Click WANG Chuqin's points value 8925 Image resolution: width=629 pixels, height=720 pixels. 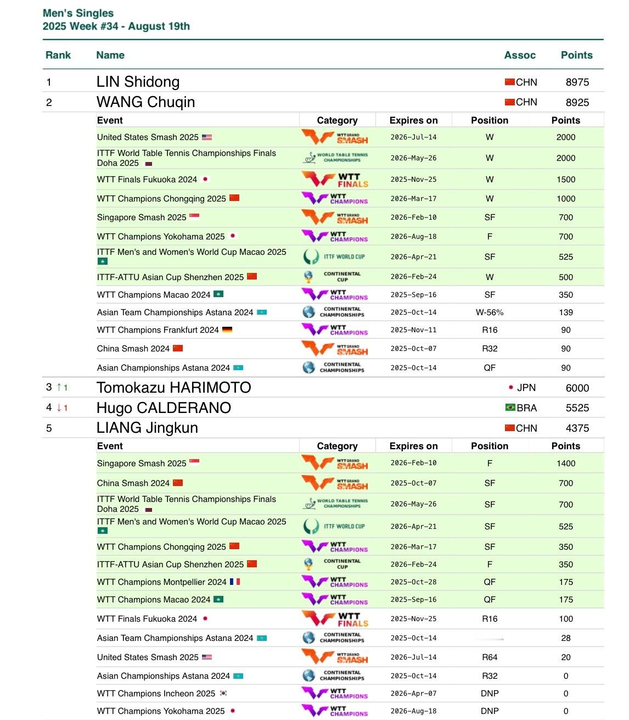point(577,102)
